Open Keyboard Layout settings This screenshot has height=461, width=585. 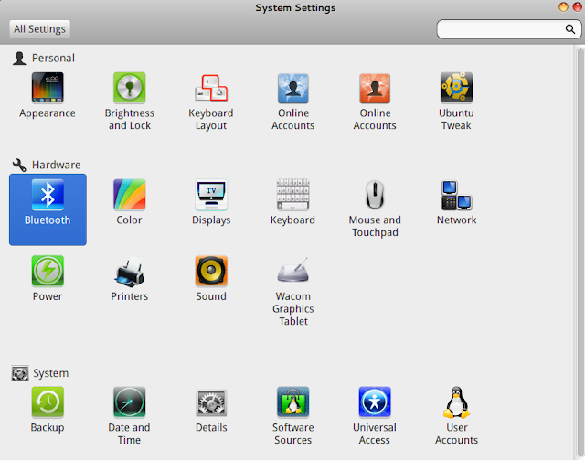(211, 102)
